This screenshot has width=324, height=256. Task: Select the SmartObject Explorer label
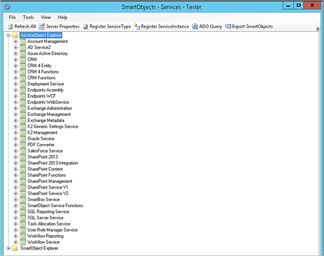[x=39, y=248]
